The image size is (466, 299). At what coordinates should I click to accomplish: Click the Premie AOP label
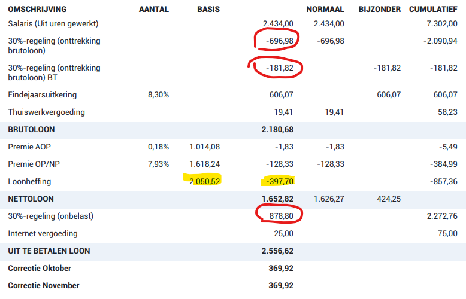coord(29,147)
